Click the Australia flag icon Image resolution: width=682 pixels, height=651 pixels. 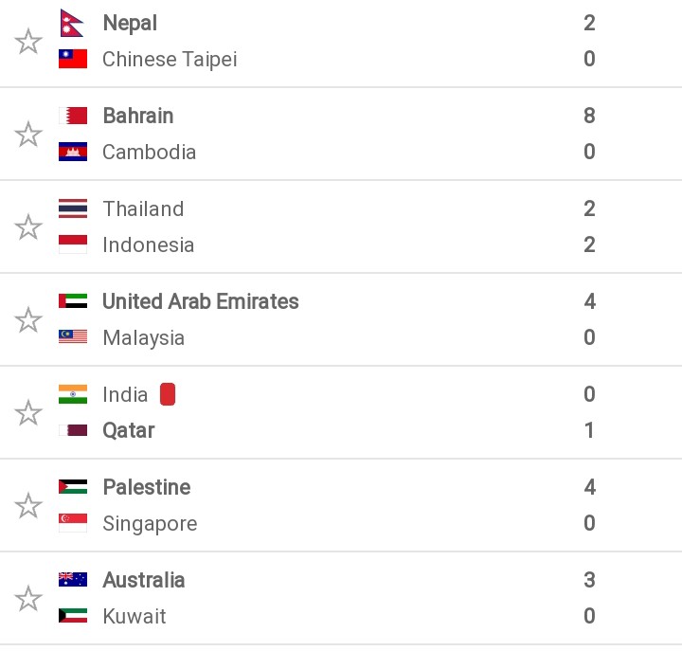[x=73, y=580]
